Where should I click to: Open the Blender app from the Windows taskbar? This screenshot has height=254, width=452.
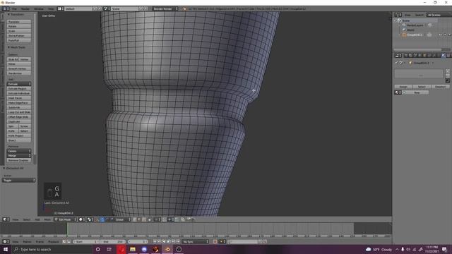[x=167, y=249]
